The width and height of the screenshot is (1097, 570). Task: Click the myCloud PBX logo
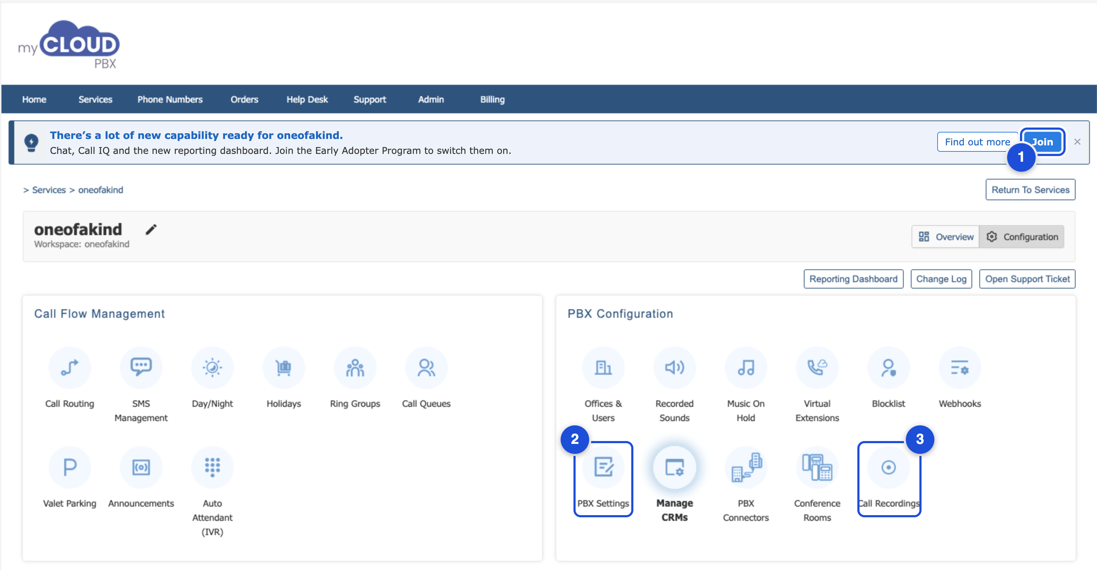click(69, 45)
